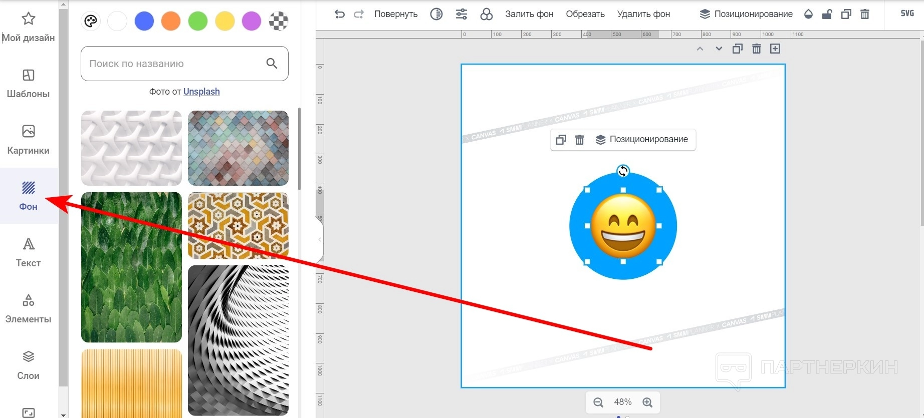Collapse the side panel with the arrow handle
This screenshot has width=924, height=418.
(320, 239)
